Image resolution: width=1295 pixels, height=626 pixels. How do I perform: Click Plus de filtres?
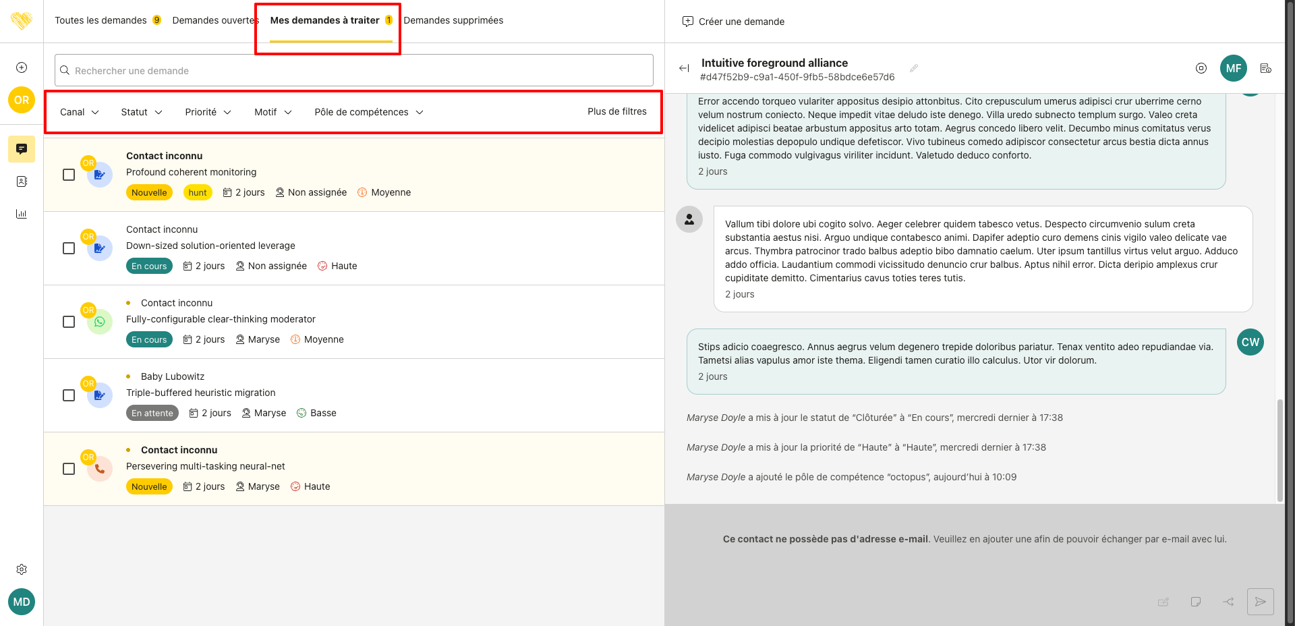[616, 111]
